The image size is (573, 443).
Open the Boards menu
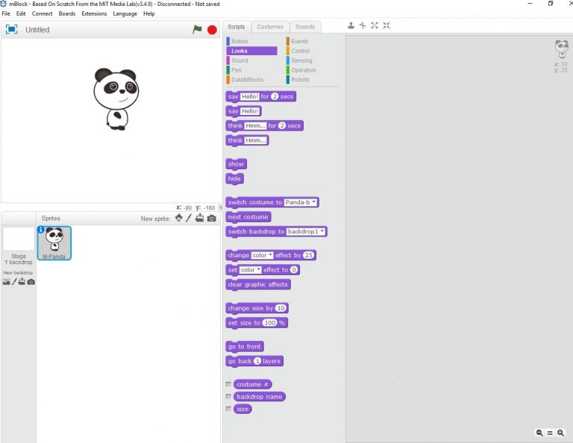pyautogui.click(x=67, y=13)
